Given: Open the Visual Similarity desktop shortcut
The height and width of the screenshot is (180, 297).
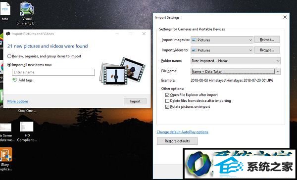Looking at the screenshot, I should (x=27, y=13).
